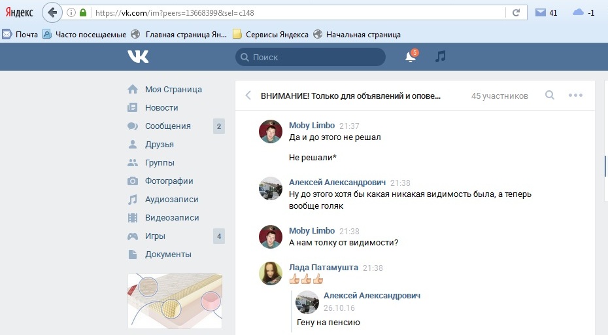The width and height of the screenshot is (608, 335).
Task: Select message 'А нам толку от видимости?'
Action: 343,243
